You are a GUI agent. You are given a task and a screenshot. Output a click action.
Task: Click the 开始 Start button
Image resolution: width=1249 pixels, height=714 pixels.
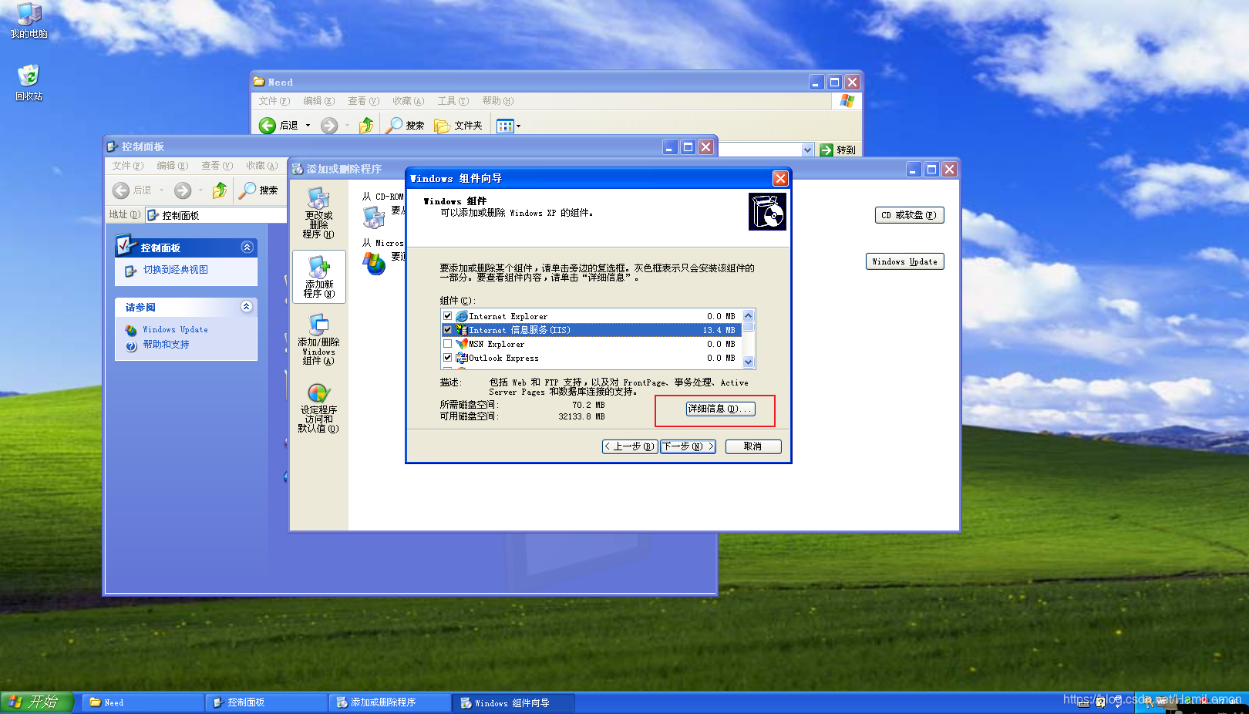click(x=36, y=702)
